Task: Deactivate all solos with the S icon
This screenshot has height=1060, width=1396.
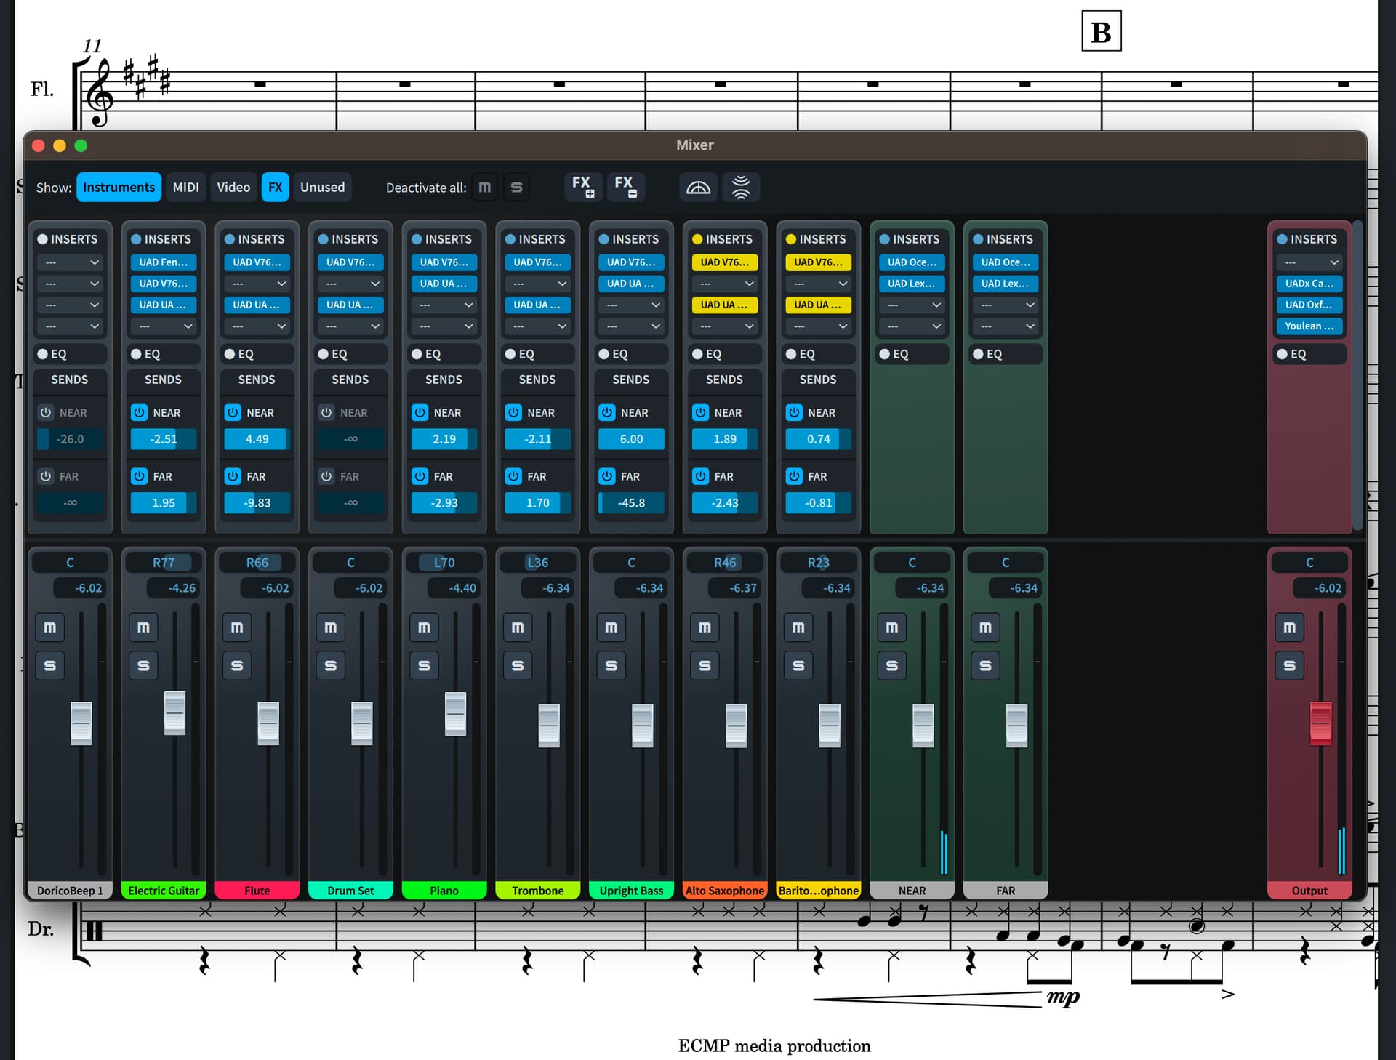Action: click(x=516, y=188)
